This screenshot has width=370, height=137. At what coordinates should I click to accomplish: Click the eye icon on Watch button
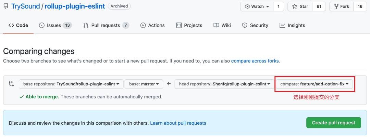(248, 6)
